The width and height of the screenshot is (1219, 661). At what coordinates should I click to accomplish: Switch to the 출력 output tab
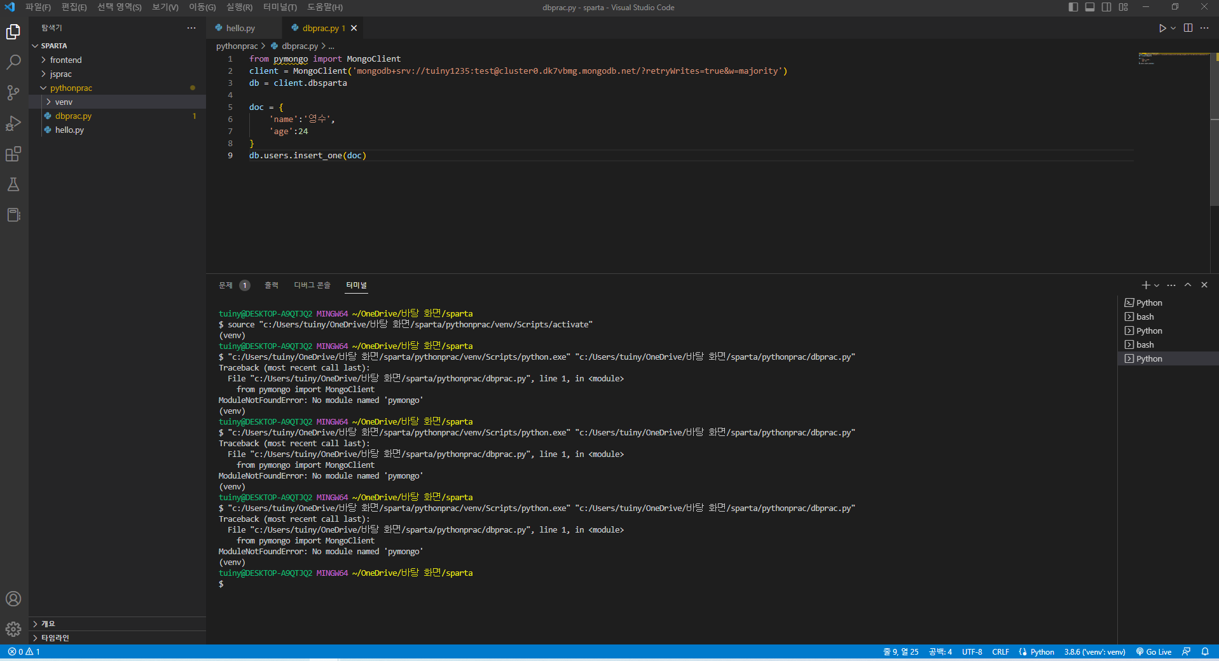(x=272, y=285)
